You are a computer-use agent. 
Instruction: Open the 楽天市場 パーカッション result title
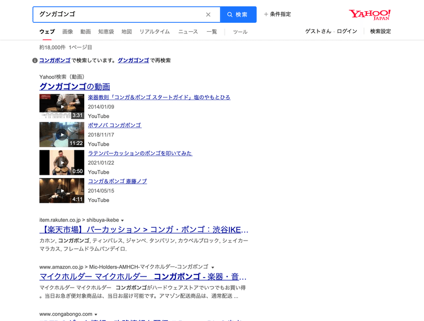point(144,230)
